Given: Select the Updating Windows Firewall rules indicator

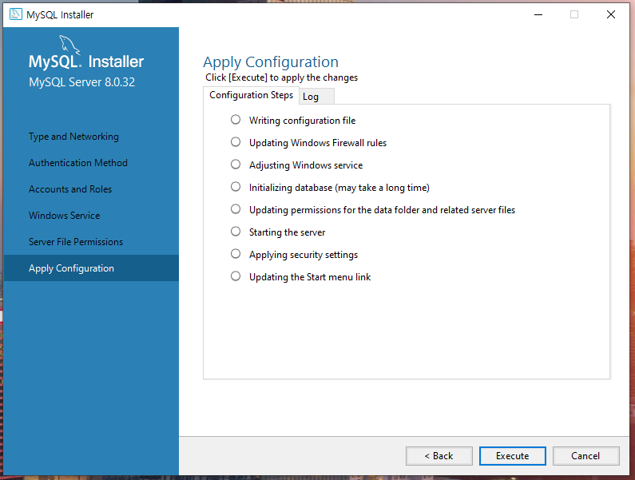Looking at the screenshot, I should pyautogui.click(x=236, y=142).
